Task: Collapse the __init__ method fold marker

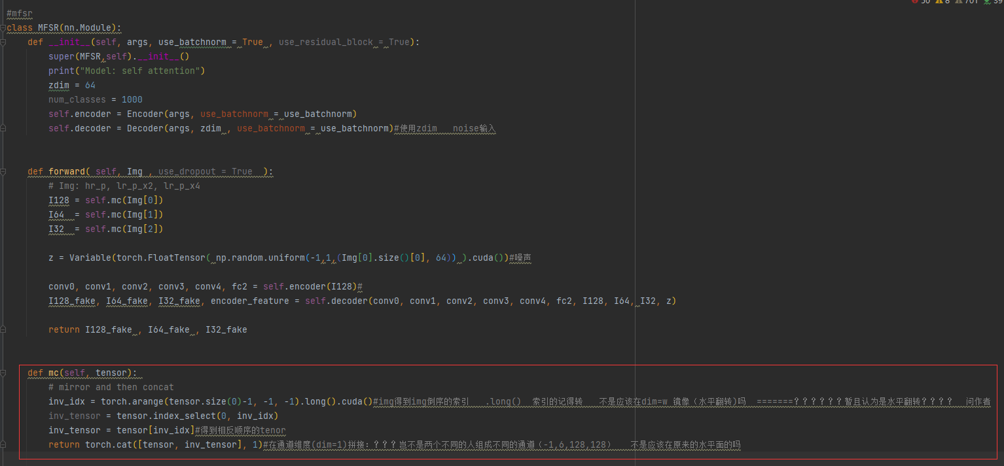Action: (x=3, y=42)
